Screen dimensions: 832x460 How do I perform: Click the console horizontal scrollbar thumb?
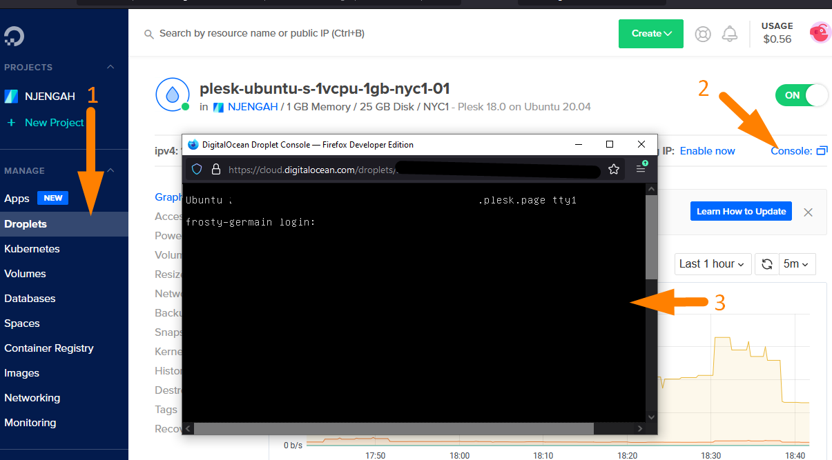click(394, 428)
